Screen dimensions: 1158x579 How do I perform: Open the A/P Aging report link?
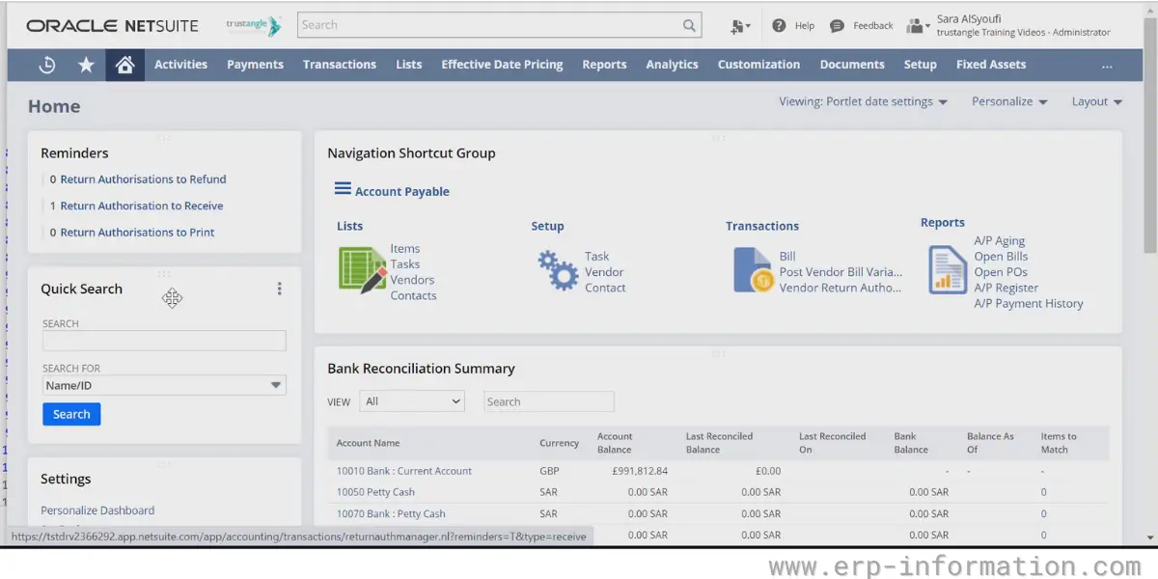click(1000, 241)
